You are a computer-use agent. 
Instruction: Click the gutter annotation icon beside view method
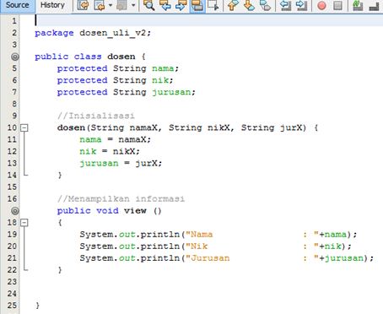pyautogui.click(x=15, y=211)
